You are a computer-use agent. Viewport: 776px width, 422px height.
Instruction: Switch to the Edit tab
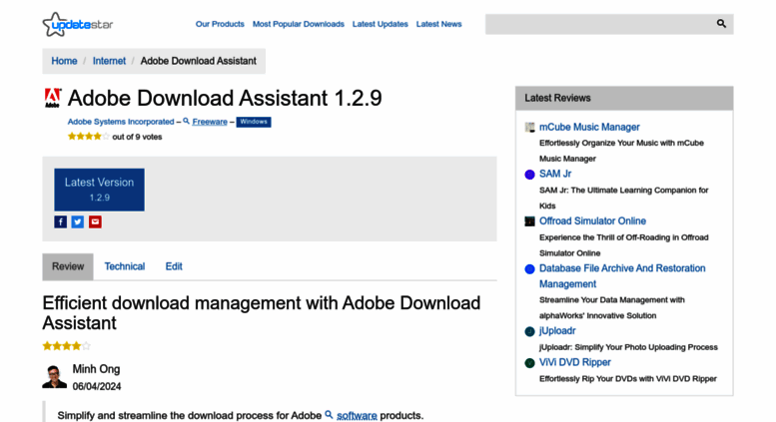(x=174, y=266)
